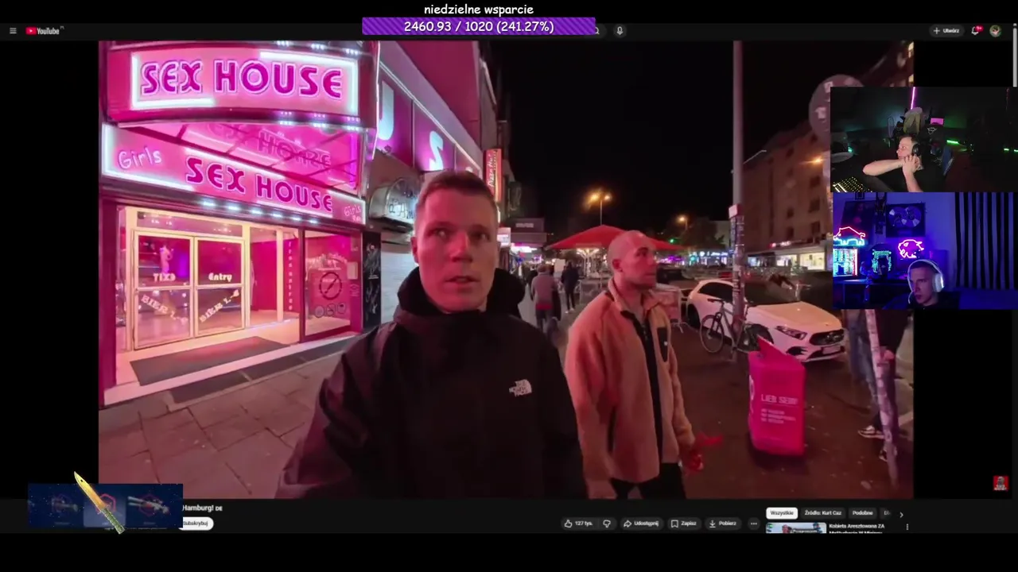Image resolution: width=1018 pixels, height=572 pixels.
Task: Click the niedzielne wsparcie donation goal bar
Action: coord(479,26)
